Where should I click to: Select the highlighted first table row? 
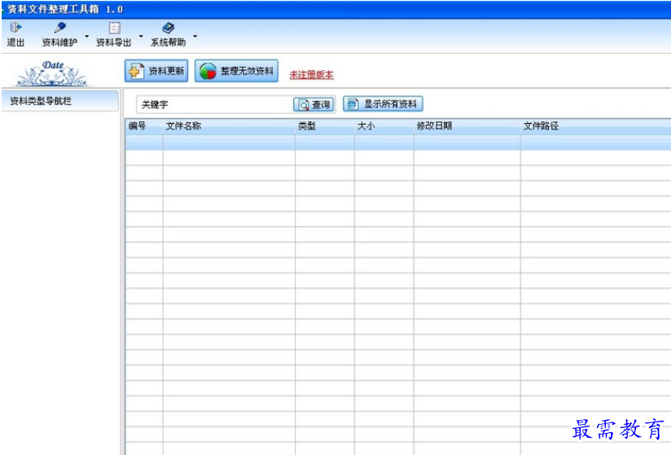(x=398, y=142)
